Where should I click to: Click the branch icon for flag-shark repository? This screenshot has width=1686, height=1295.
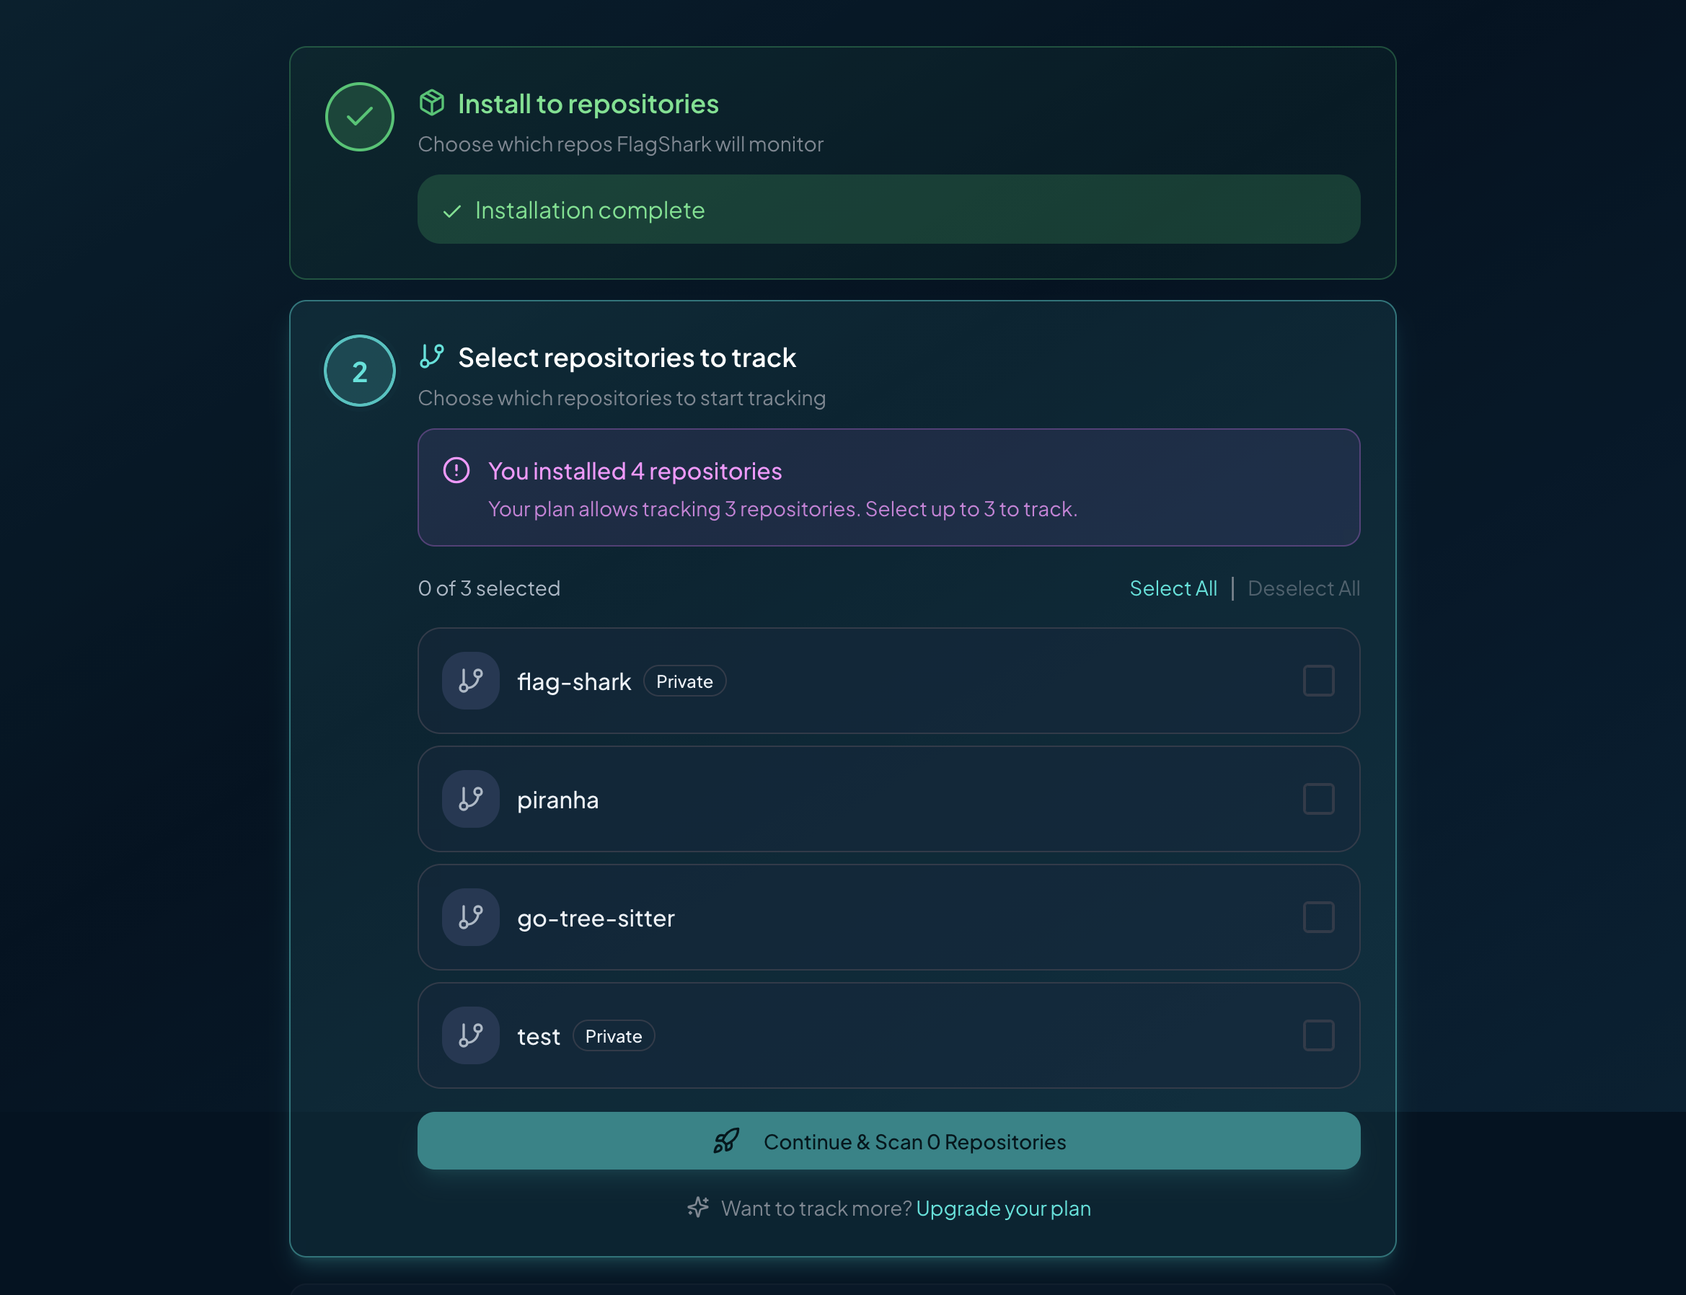tap(470, 681)
